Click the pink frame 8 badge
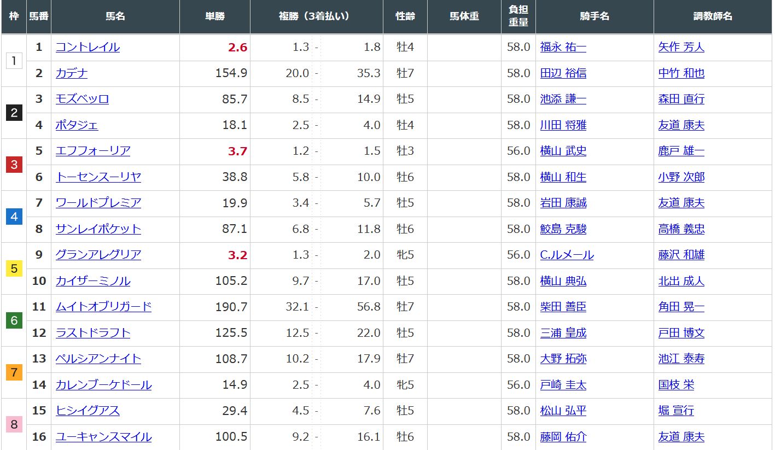The image size is (775, 450). [14, 424]
